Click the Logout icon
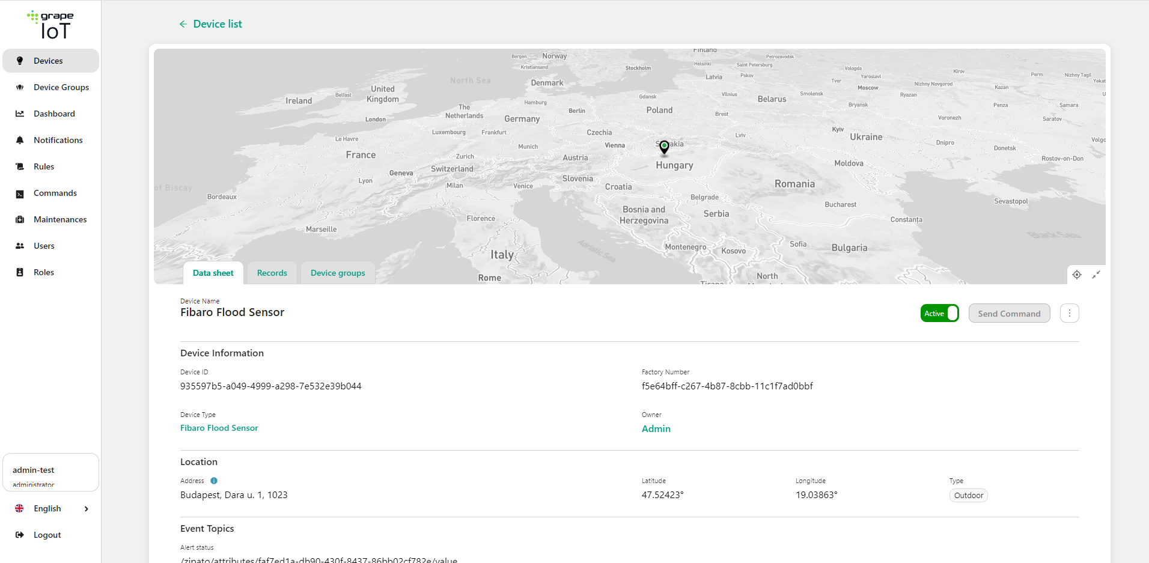Image resolution: width=1149 pixels, height=563 pixels. click(20, 535)
